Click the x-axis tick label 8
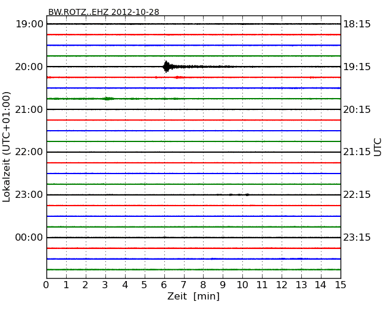 203,285
